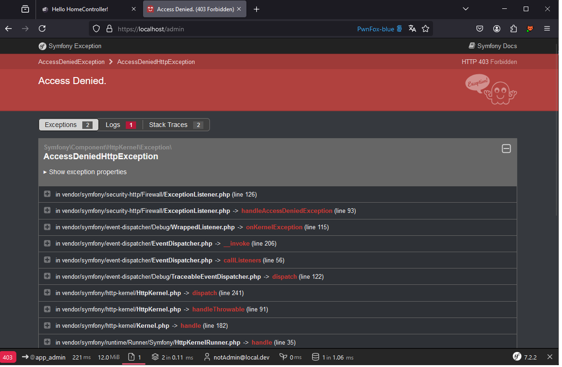Click the URL address bar field
562x367 pixels.
point(234,28)
